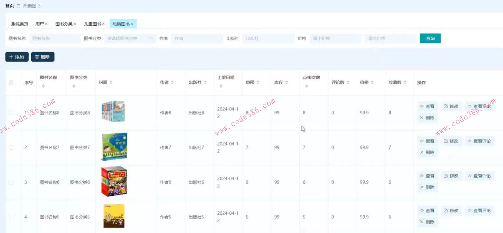Click sort caret beside 评论数 header
Image resolution: width=503 pixels, height=233 pixels.
(348, 83)
